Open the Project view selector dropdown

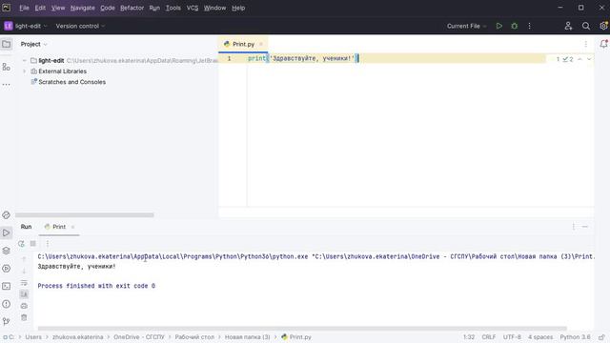coord(34,44)
